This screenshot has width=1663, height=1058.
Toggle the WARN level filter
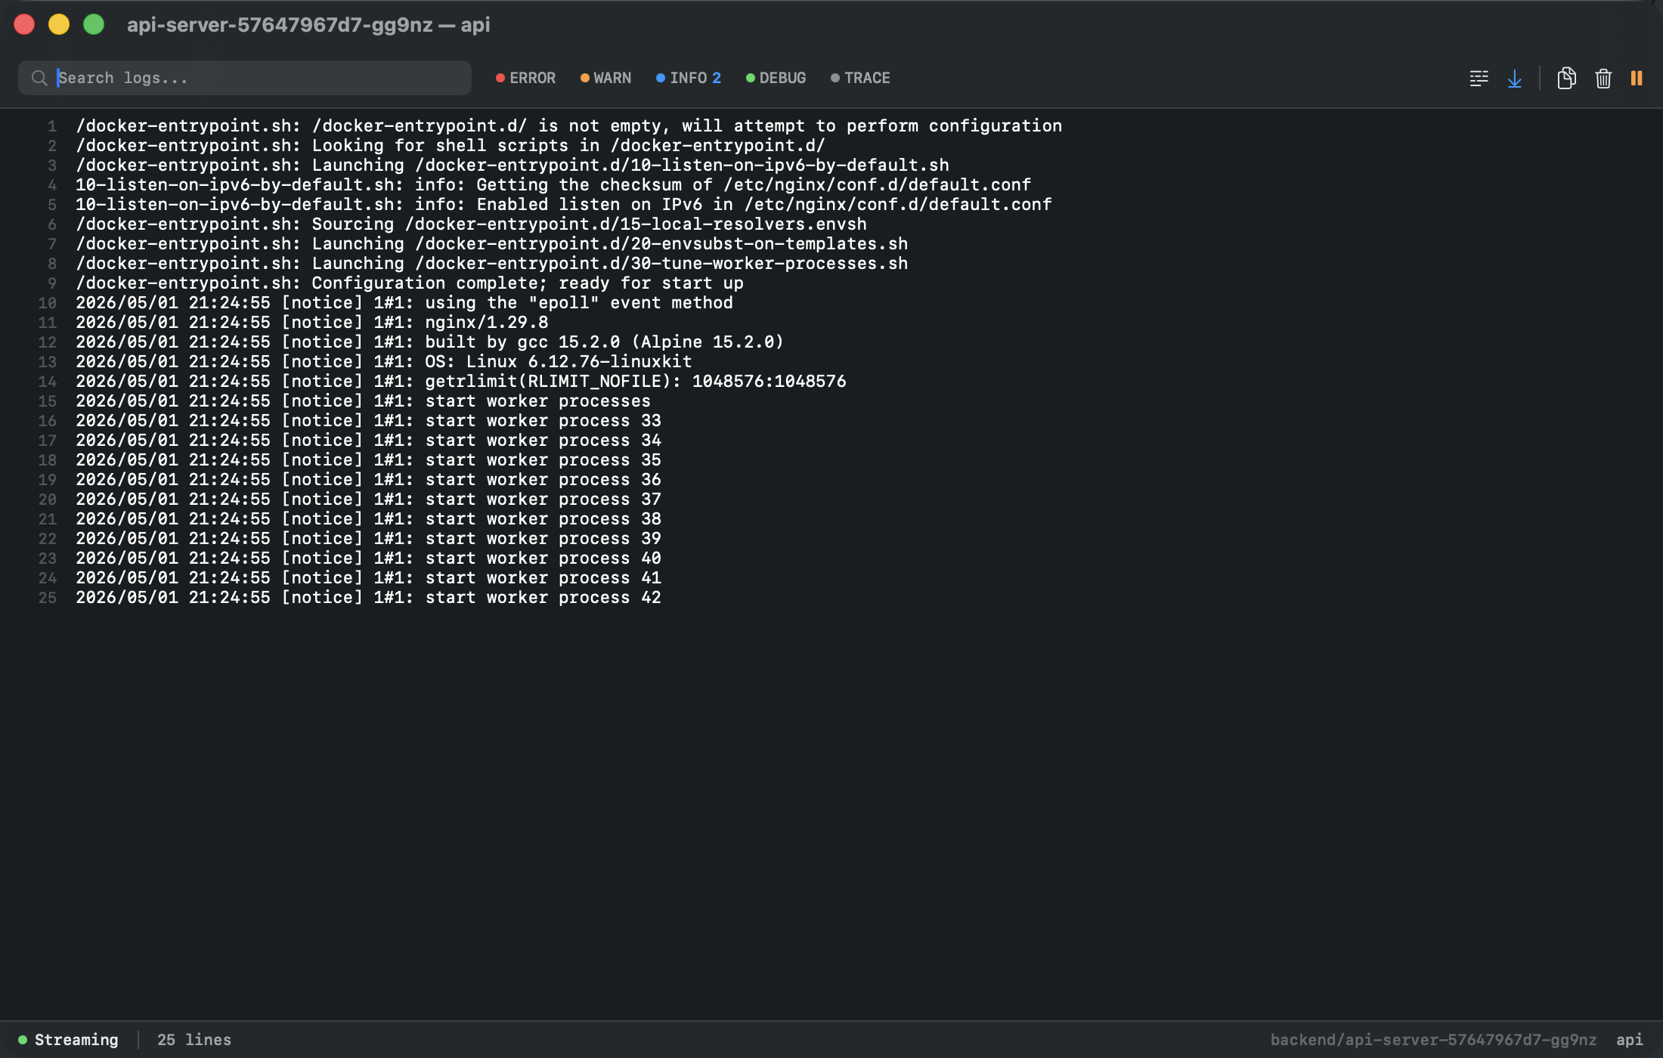pyautogui.click(x=605, y=78)
